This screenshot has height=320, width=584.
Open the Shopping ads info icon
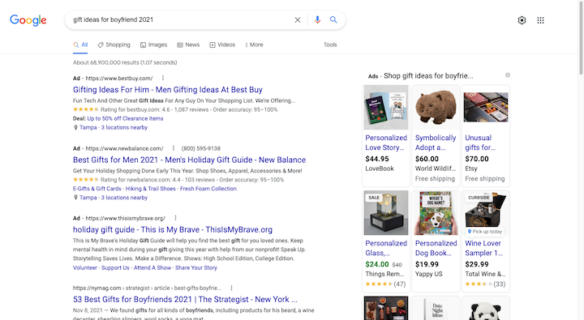(x=507, y=75)
